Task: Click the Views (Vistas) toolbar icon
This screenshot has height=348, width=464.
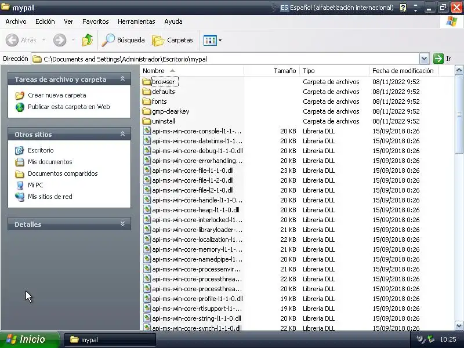Action: click(210, 40)
